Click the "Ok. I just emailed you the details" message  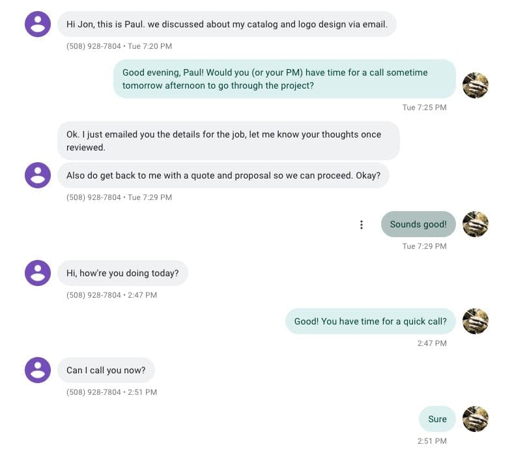click(x=228, y=141)
